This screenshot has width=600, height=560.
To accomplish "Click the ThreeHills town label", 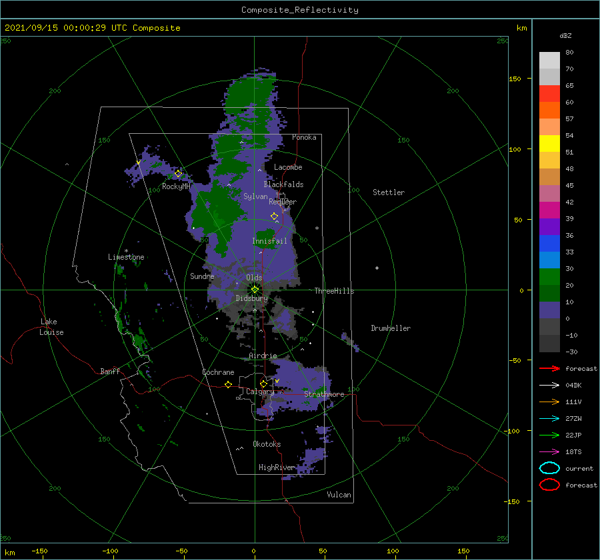I will point(334,291).
